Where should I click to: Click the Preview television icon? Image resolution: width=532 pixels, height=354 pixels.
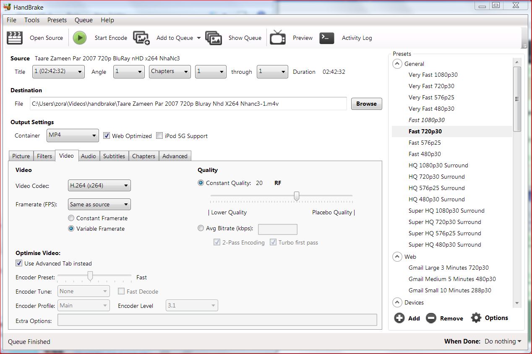click(x=278, y=37)
